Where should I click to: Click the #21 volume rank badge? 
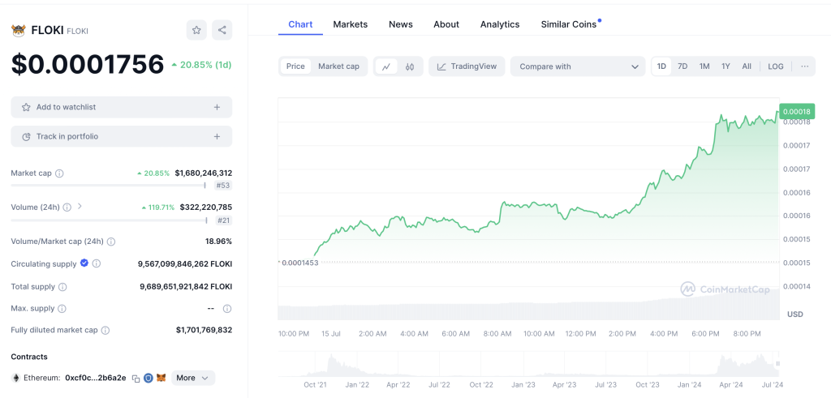pyautogui.click(x=223, y=220)
